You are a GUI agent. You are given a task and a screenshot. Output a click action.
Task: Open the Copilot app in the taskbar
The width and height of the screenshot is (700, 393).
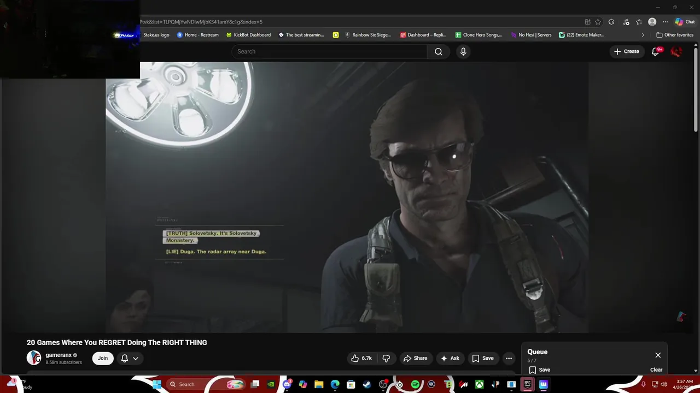coord(304,384)
